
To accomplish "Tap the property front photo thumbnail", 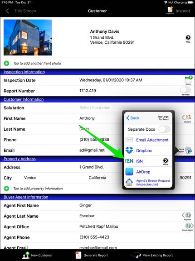I will coord(28,37).
